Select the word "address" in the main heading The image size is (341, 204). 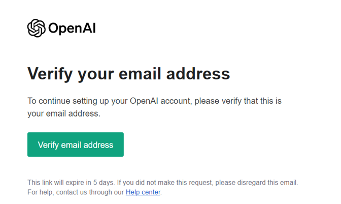tap(198, 74)
